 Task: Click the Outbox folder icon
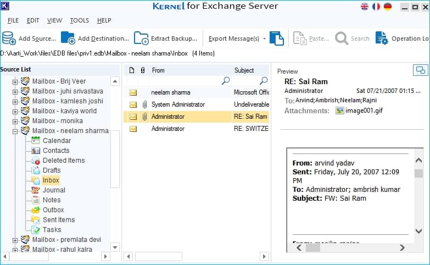[x=36, y=210]
